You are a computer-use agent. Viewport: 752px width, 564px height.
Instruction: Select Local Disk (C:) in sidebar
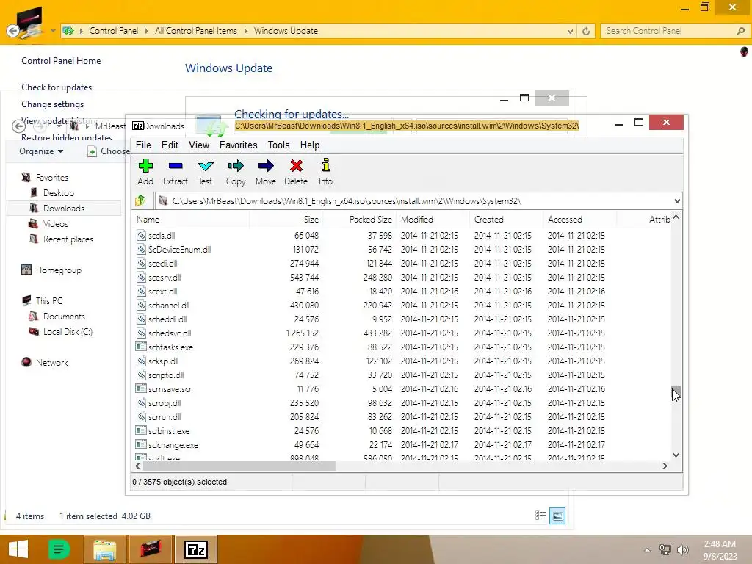67,331
